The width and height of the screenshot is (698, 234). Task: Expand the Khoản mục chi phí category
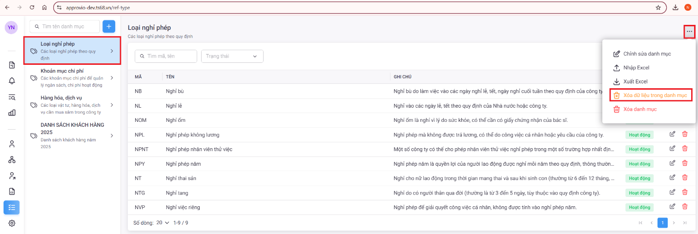pyautogui.click(x=72, y=78)
